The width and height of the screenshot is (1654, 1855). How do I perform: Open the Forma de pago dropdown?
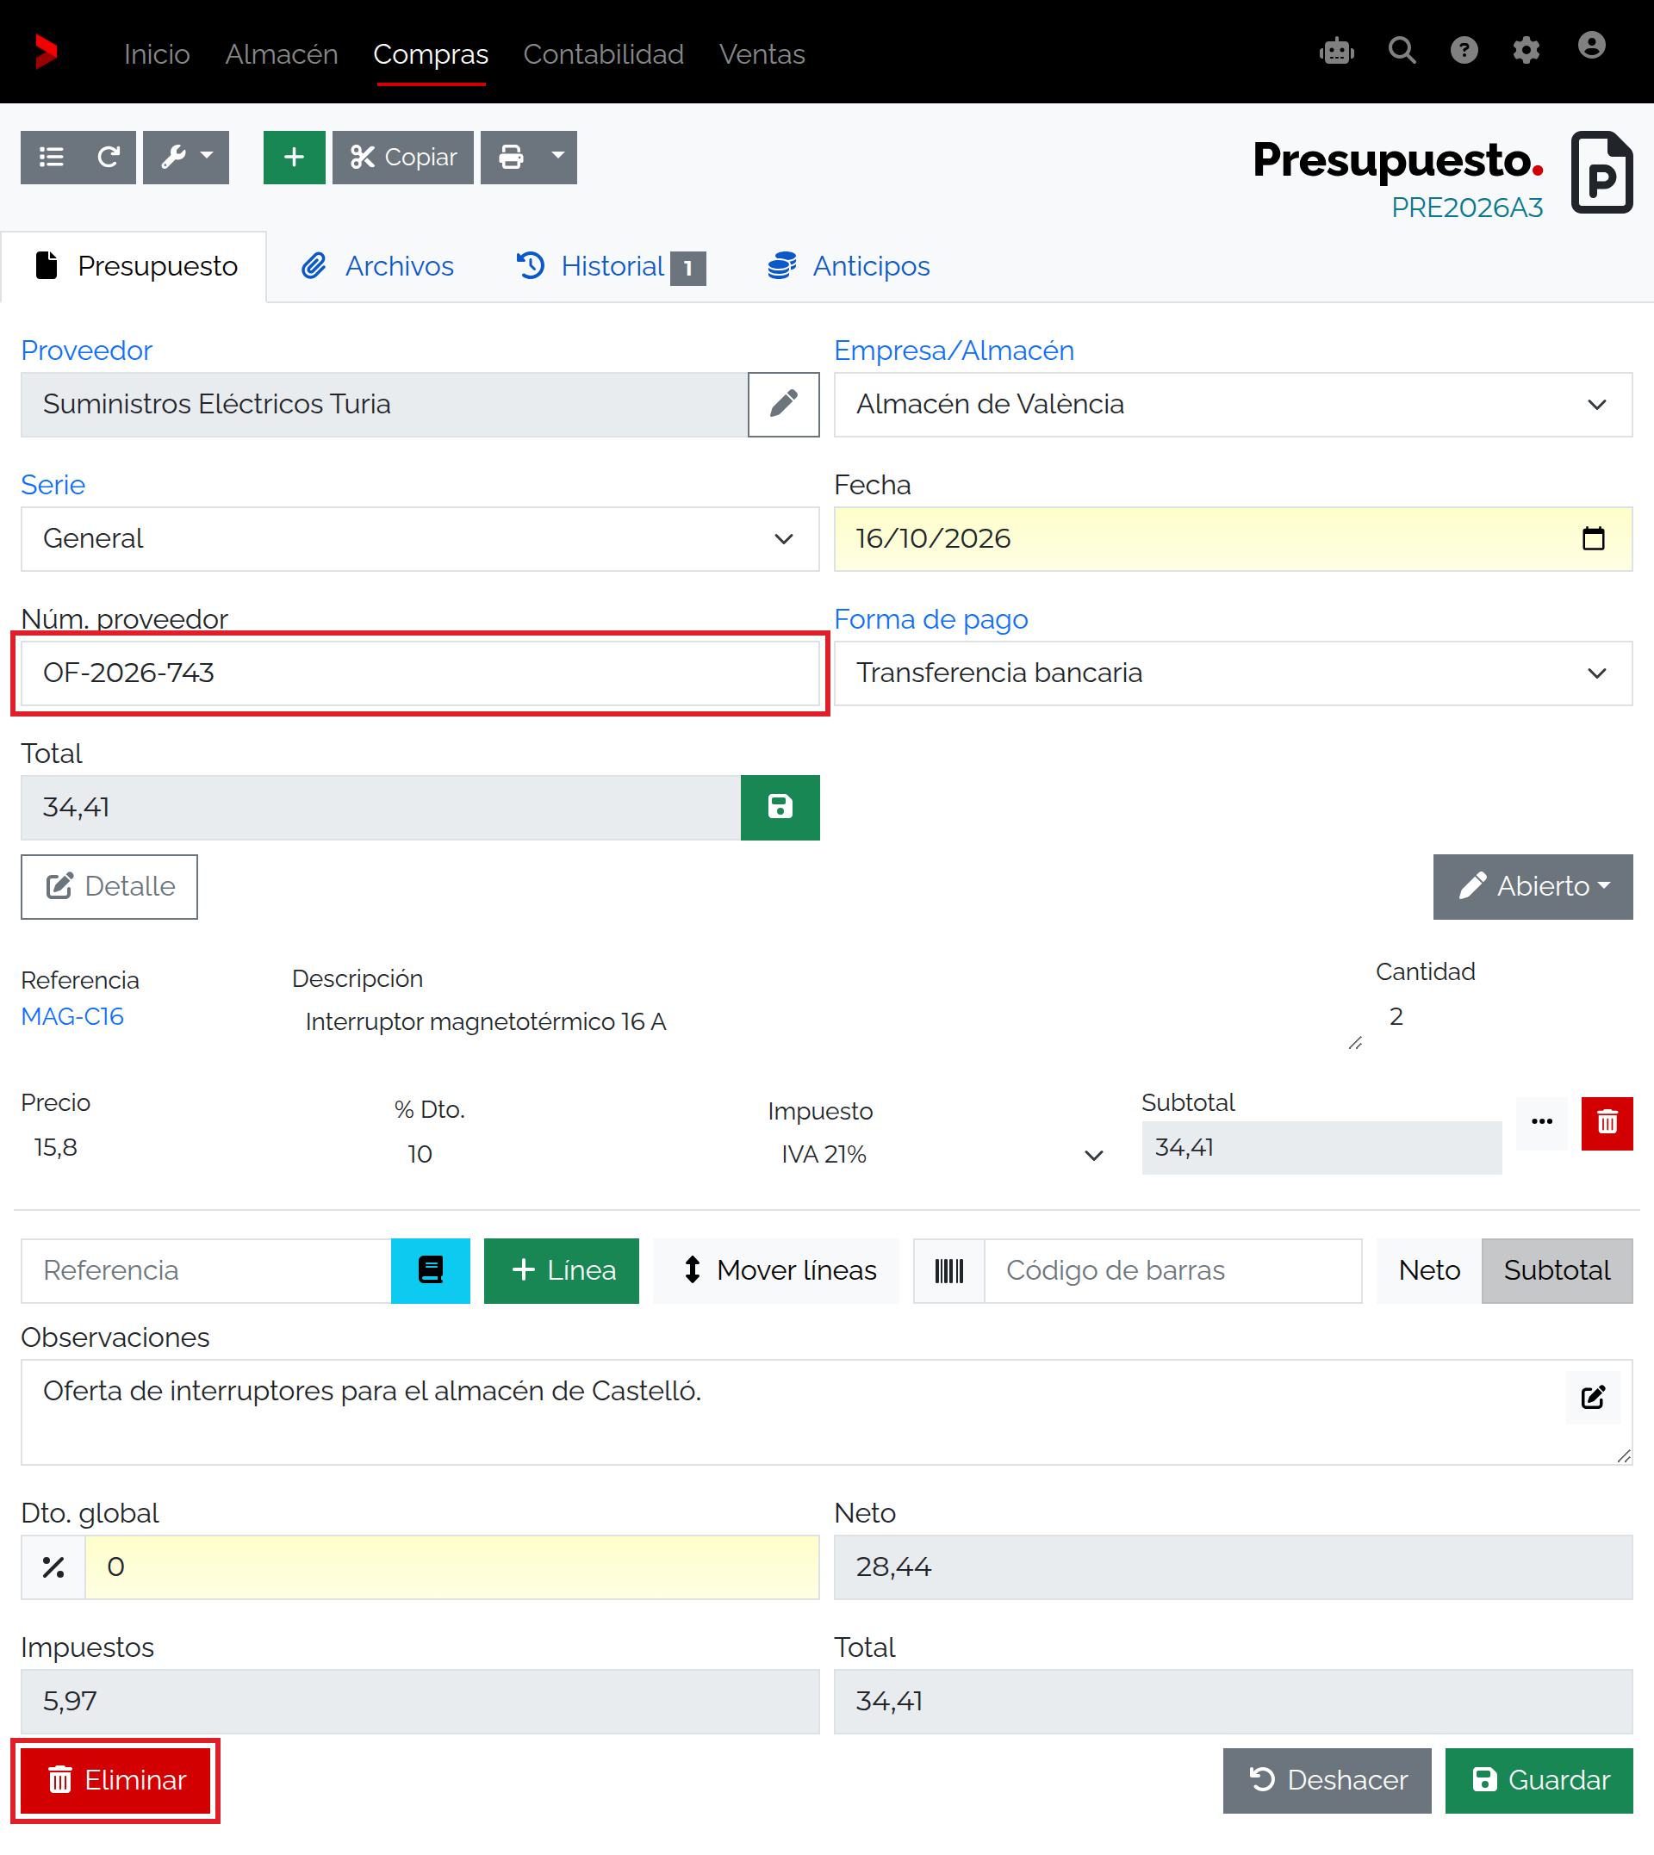pyautogui.click(x=1233, y=673)
